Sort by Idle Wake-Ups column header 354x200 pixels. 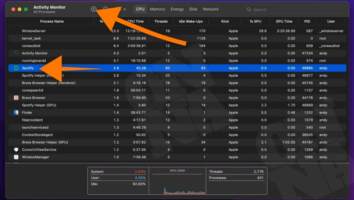(x=190, y=21)
